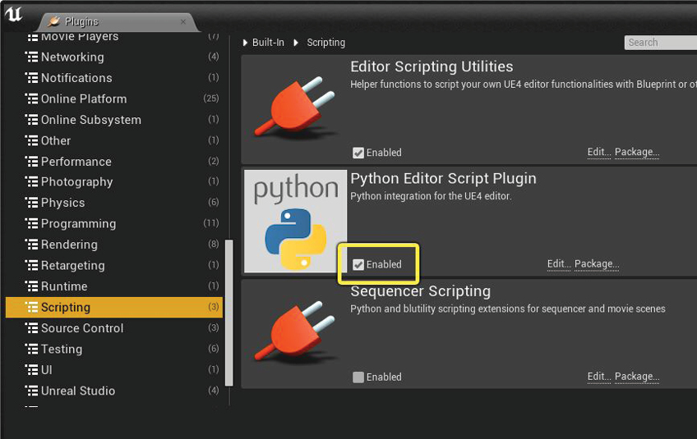Click the Scripting category list icon

click(x=31, y=307)
